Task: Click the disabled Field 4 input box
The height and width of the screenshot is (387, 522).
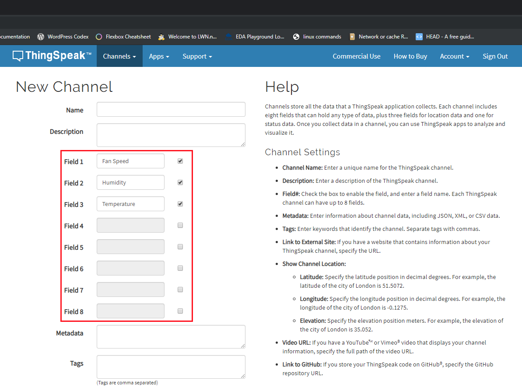Action: tap(130, 225)
